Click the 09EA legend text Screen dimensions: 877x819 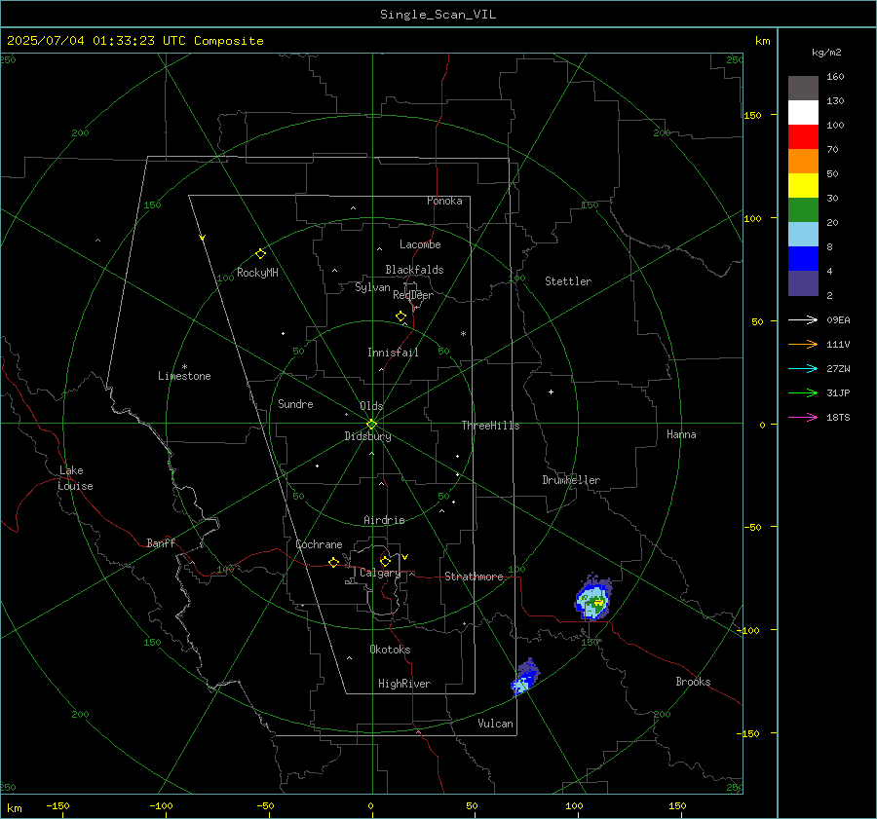pos(838,320)
